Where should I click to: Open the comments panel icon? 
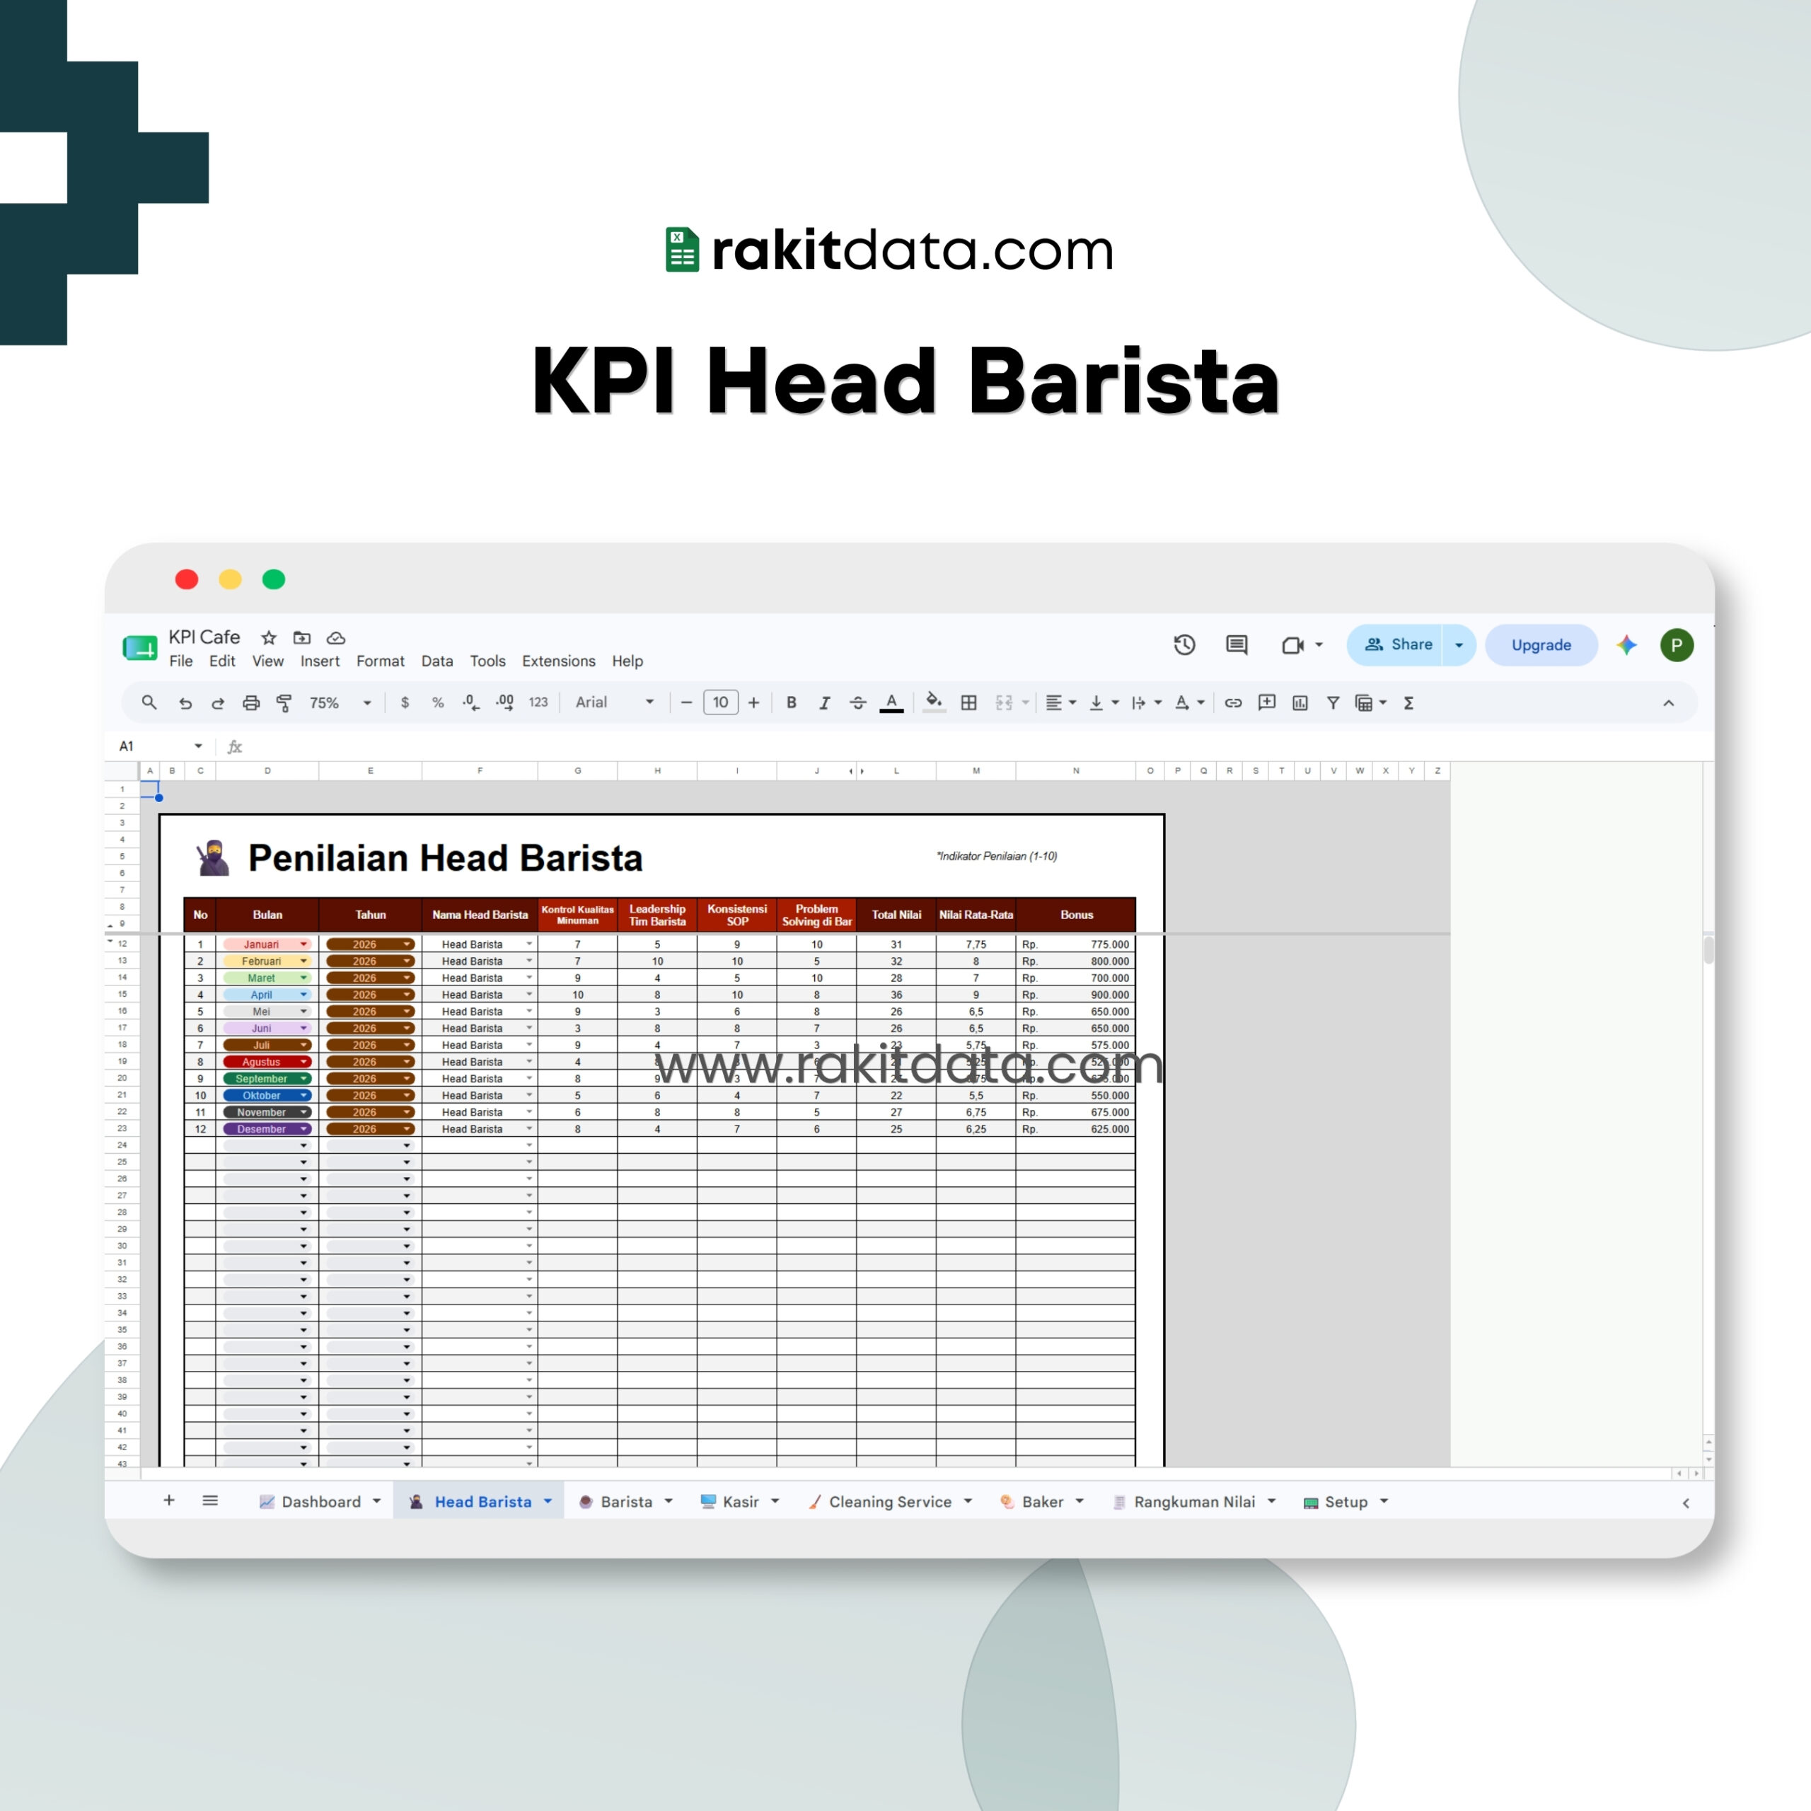pyautogui.click(x=1237, y=645)
